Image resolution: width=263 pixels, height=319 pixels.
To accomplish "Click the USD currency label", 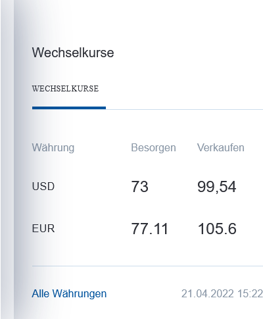I will [x=43, y=187].
